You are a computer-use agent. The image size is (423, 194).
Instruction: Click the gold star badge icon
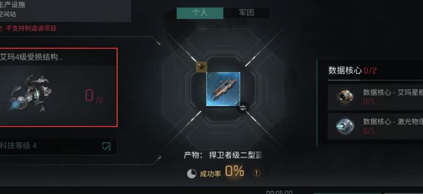click(x=201, y=67)
